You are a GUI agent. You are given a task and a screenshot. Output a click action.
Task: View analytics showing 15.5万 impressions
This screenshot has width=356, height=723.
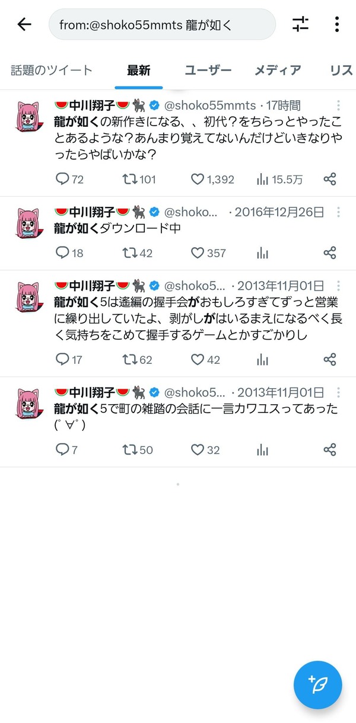tap(279, 179)
